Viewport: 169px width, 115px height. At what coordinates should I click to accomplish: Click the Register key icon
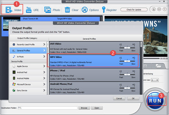click(104, 10)
